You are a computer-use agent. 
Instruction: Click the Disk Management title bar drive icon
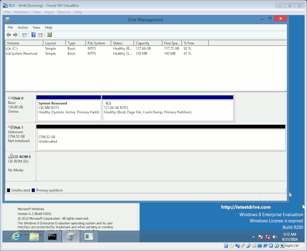pos(8,19)
